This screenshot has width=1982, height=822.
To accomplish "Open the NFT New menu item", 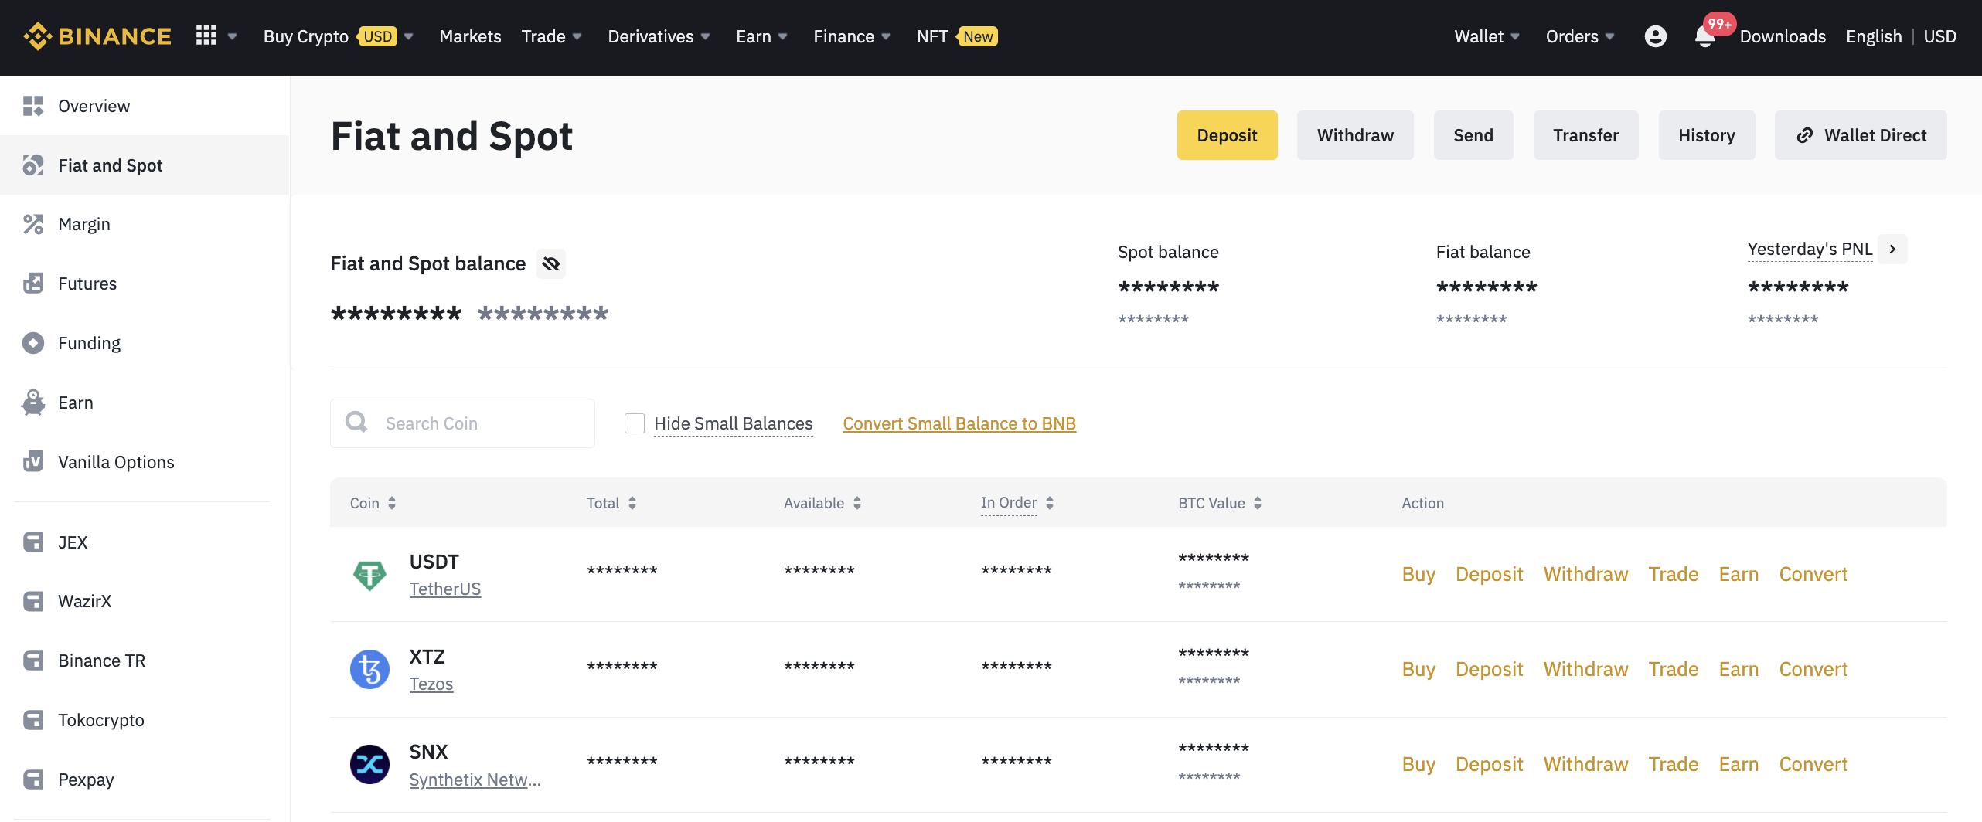I will pyautogui.click(x=957, y=36).
